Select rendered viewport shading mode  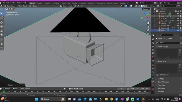[146, 6]
